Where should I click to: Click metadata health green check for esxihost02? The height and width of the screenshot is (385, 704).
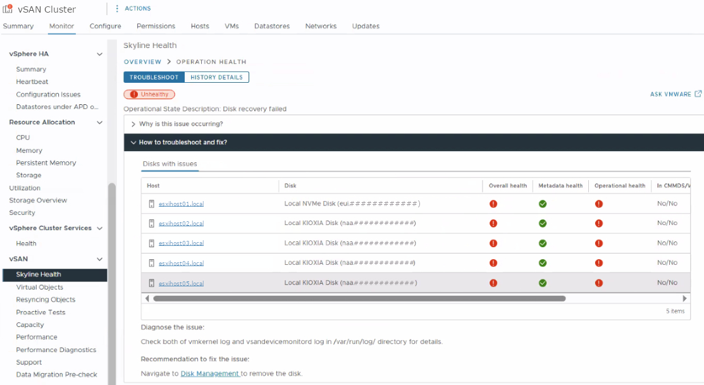pos(543,223)
